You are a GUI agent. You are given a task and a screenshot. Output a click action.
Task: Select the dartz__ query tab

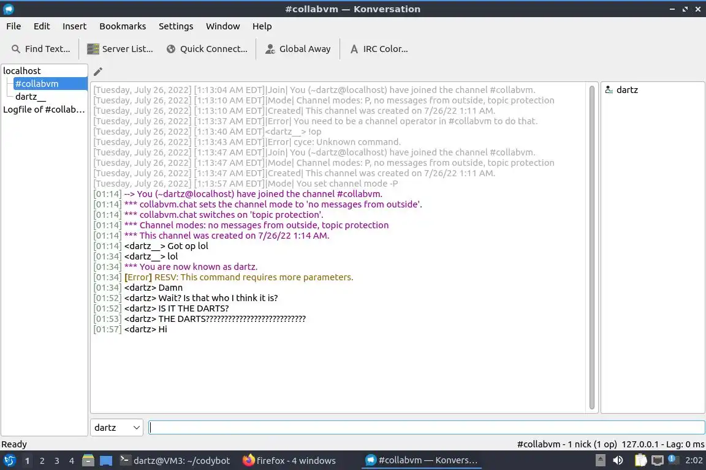tap(31, 97)
